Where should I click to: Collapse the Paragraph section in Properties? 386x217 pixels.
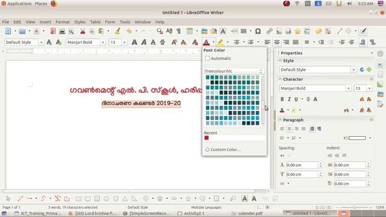[280, 120]
